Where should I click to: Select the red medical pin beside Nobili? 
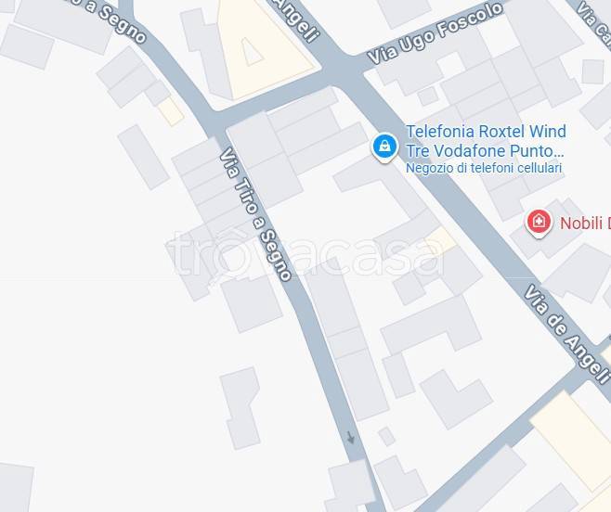click(539, 223)
